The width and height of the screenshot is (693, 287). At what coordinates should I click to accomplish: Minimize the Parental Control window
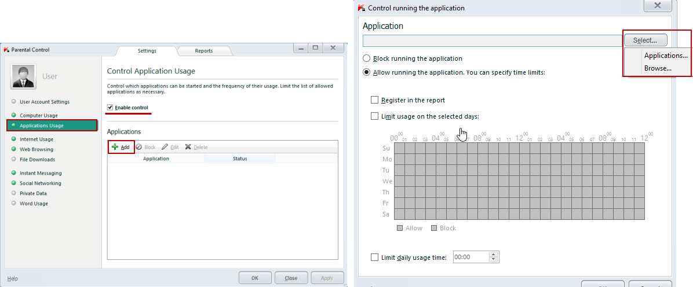[x=302, y=47]
